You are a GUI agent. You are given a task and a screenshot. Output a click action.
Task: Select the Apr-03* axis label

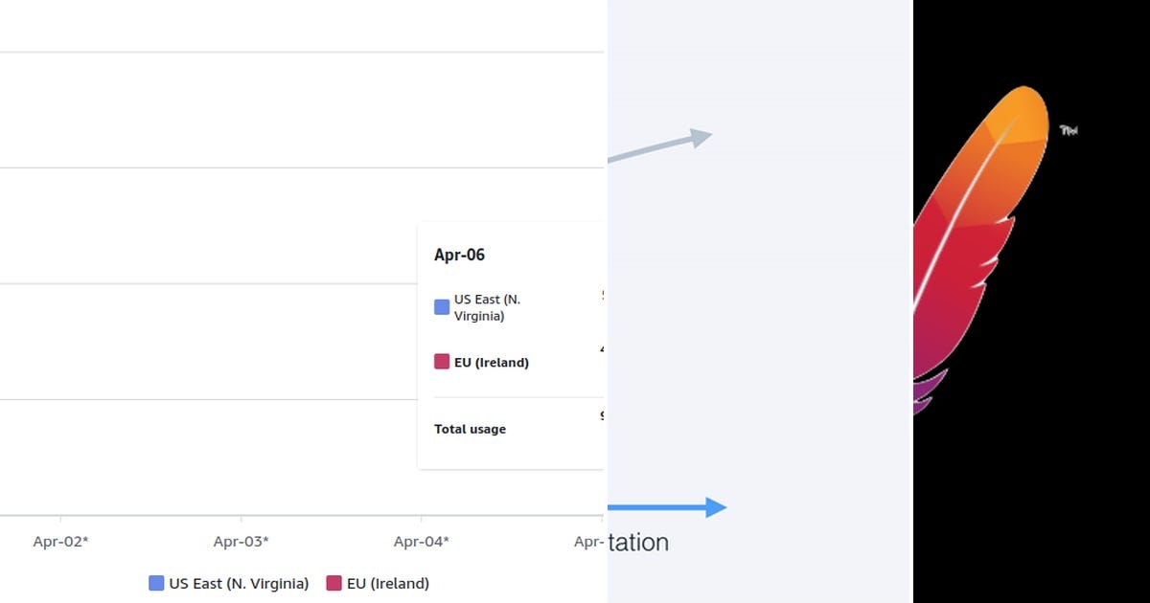(x=241, y=542)
